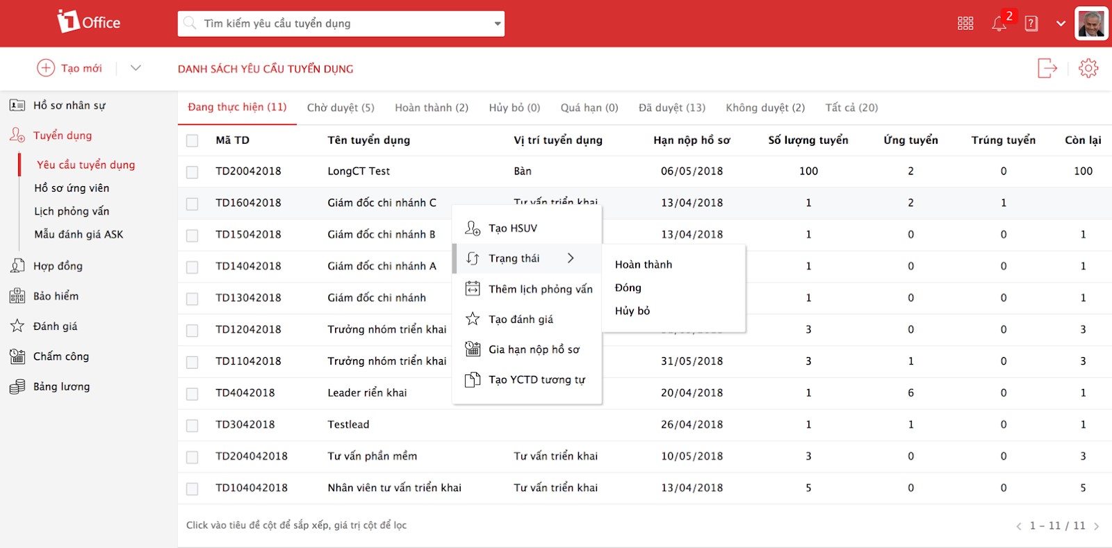Viewport: 1112px width, 548px height.
Task: Click the Bảng lương coins icon
Action: click(17, 387)
